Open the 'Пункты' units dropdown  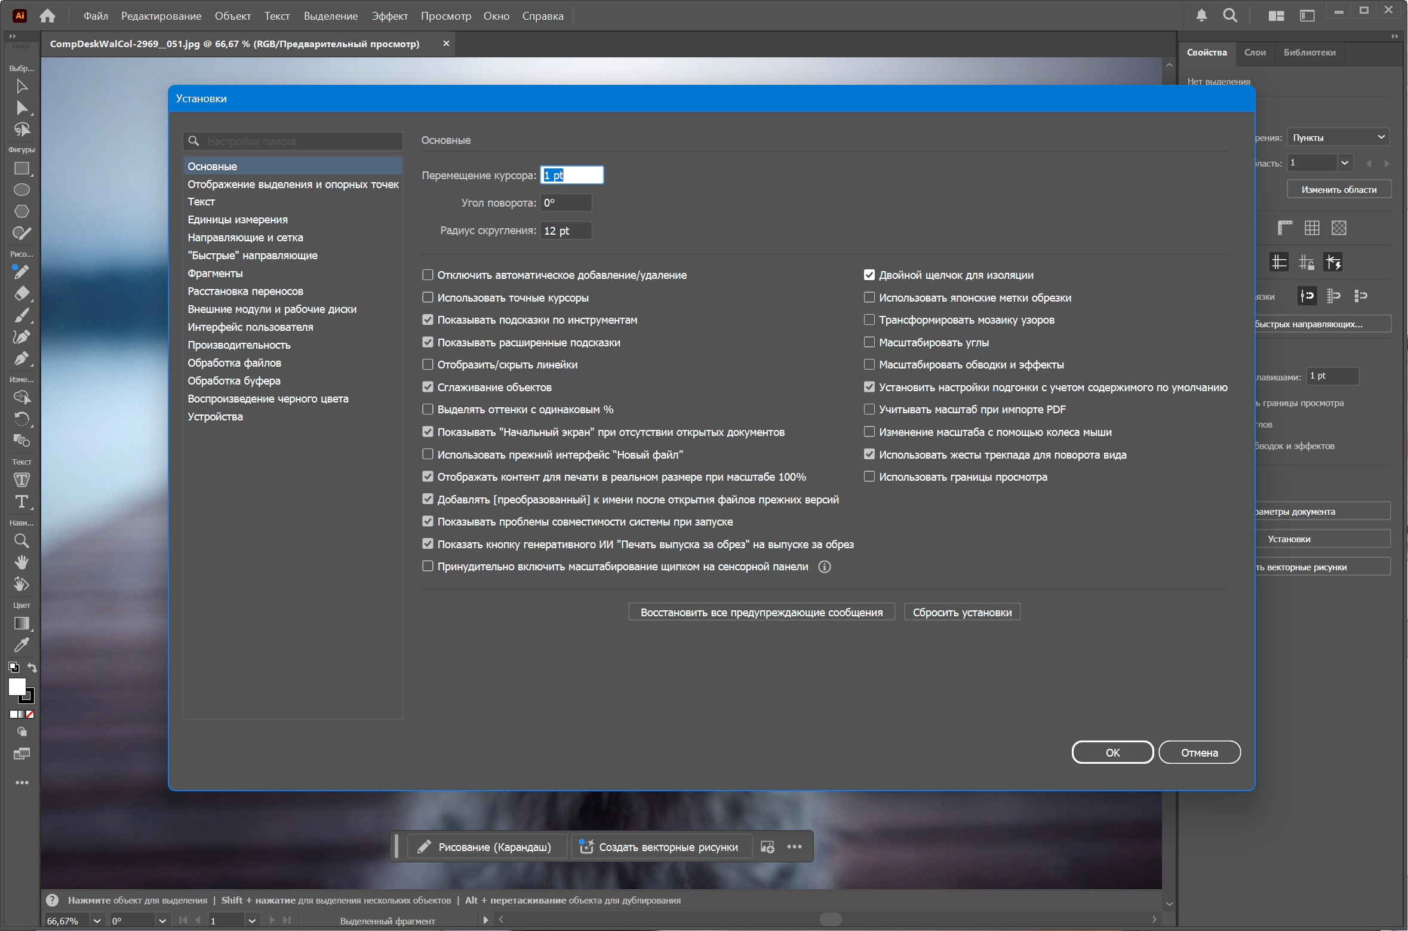pyautogui.click(x=1338, y=137)
